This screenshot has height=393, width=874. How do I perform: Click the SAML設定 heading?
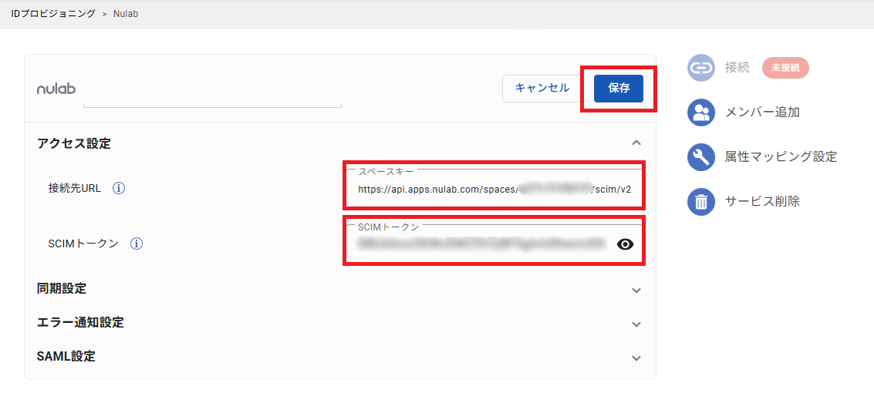[x=66, y=356]
